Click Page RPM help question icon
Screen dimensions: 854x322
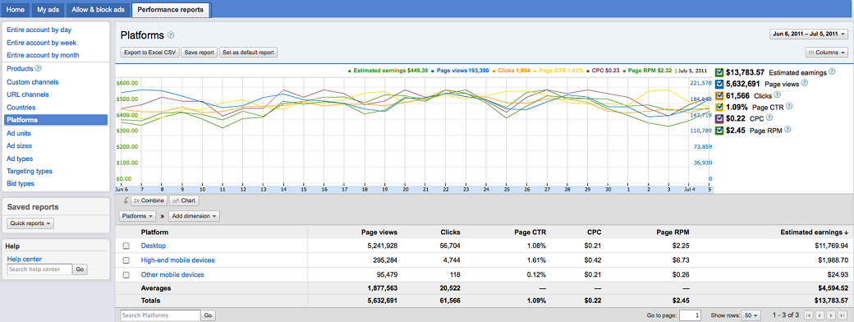click(x=787, y=130)
